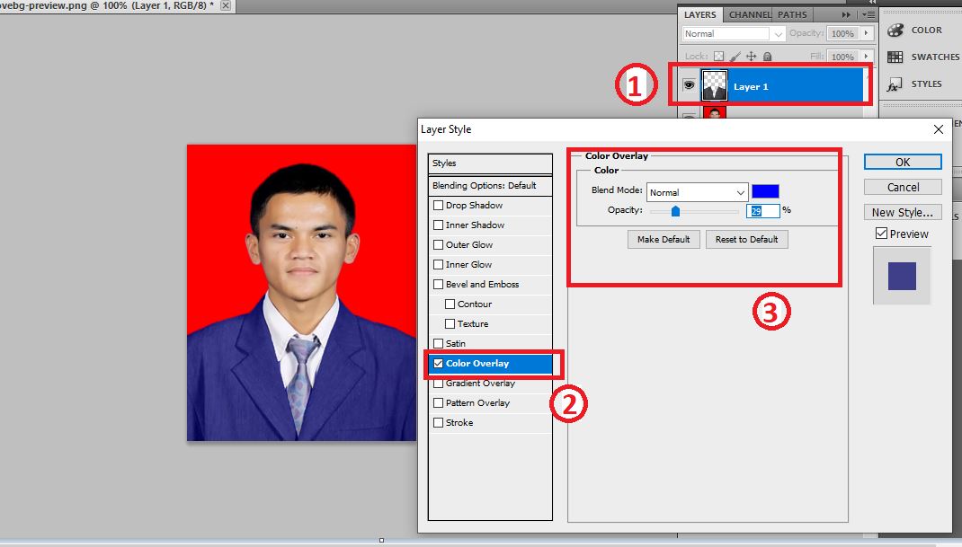The height and width of the screenshot is (547, 962).
Task: Open the blue overlay color swatch
Action: 766,191
